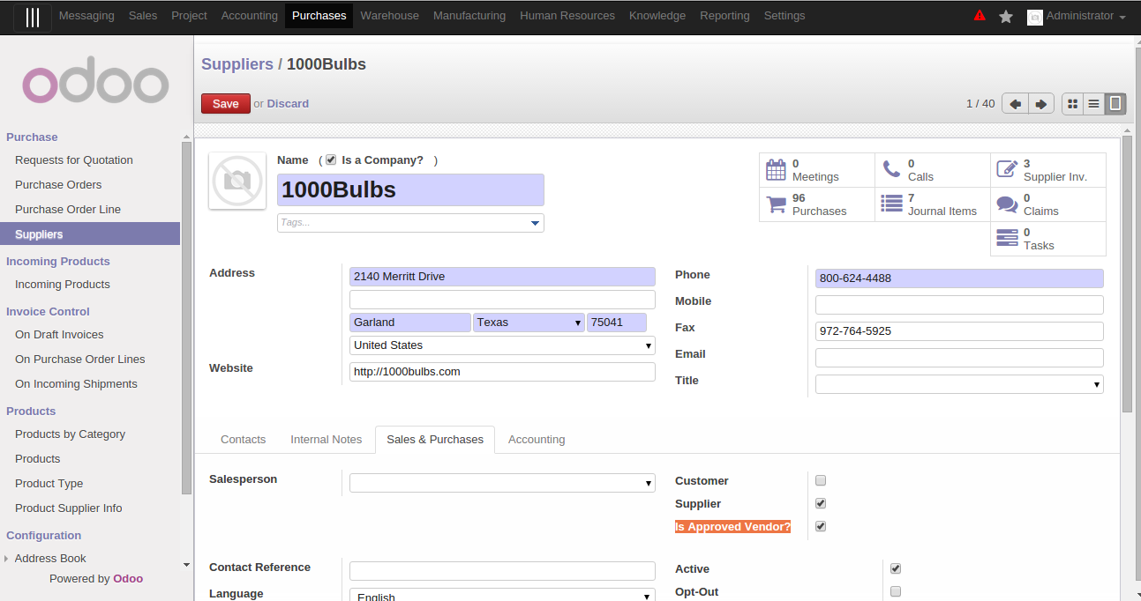The image size is (1141, 601).
Task: Switch to list view icon
Action: point(1094,104)
